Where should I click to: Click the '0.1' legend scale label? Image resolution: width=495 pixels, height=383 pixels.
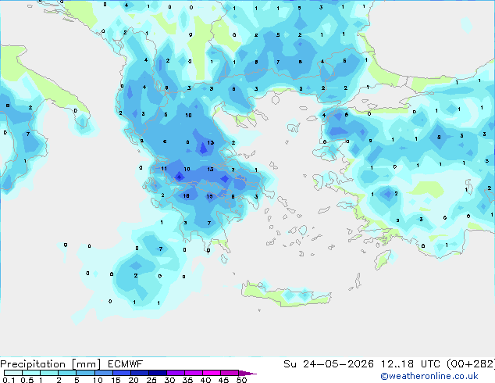click(9, 380)
